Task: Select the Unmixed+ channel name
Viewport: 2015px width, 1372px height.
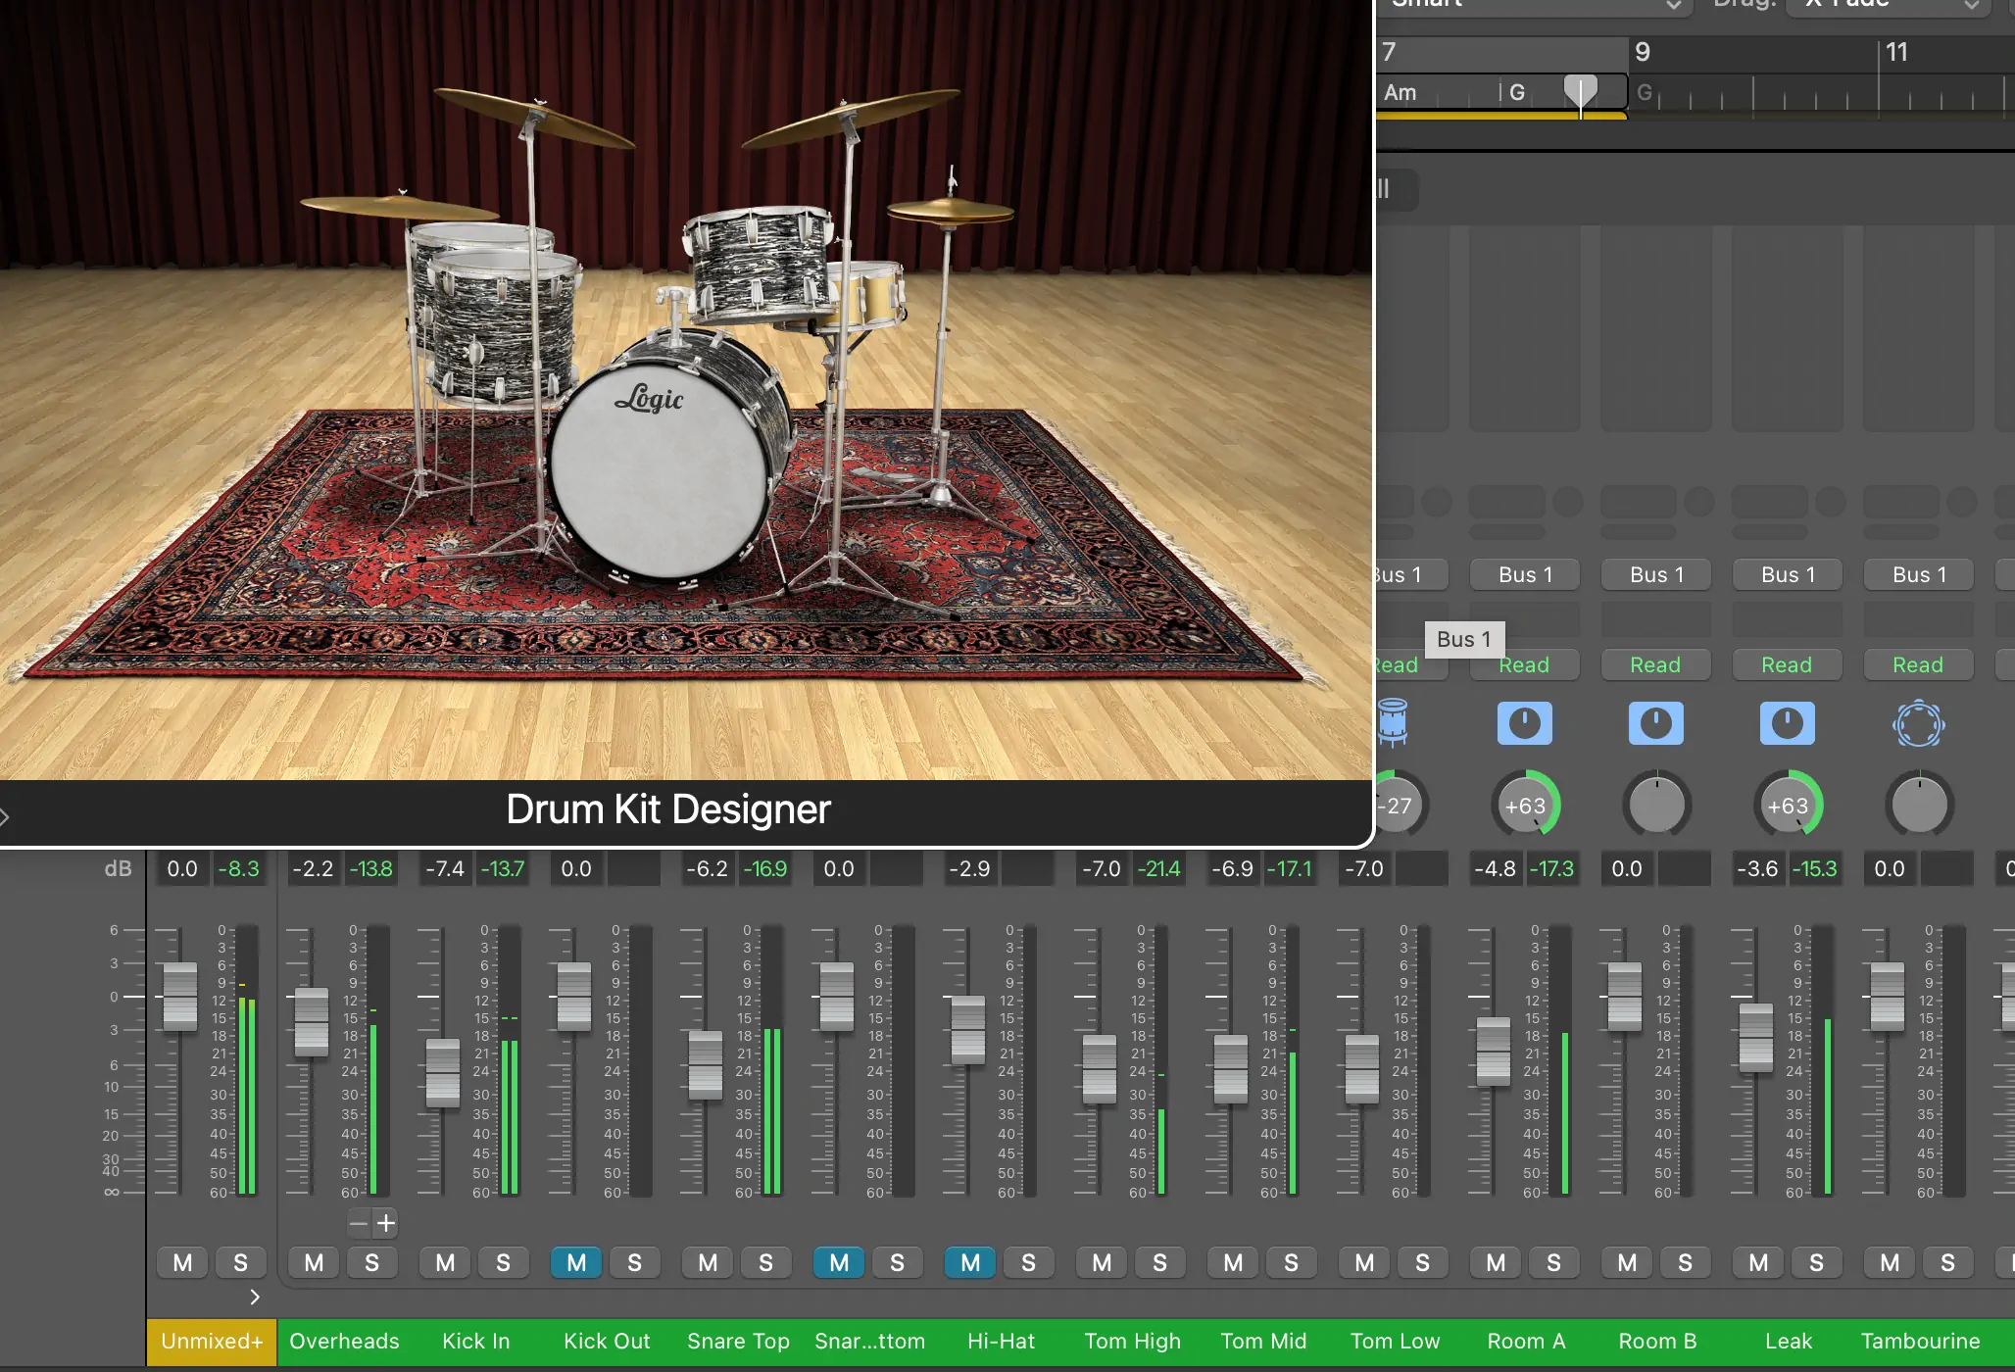Action: coord(212,1341)
